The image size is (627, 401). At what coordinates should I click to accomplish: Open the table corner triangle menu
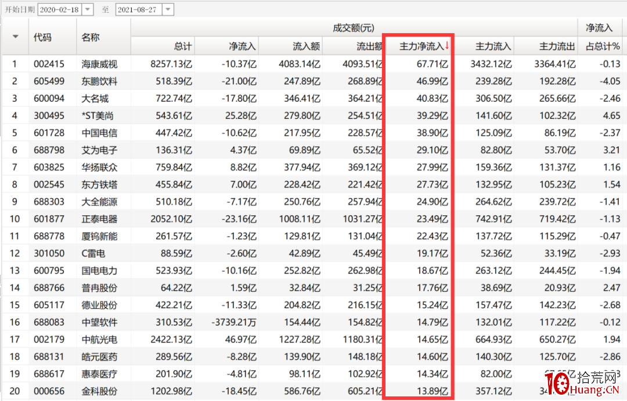click(15, 37)
